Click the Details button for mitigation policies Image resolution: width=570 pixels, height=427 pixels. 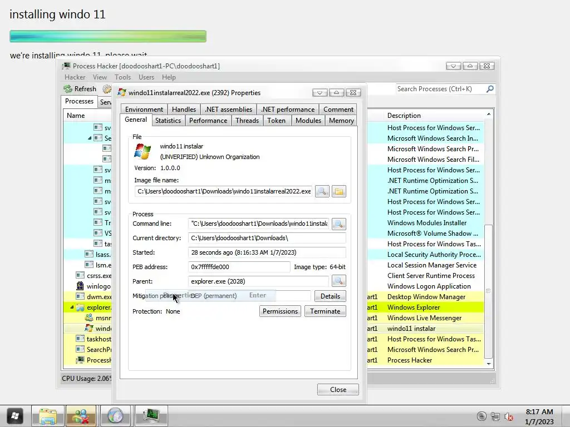point(330,296)
